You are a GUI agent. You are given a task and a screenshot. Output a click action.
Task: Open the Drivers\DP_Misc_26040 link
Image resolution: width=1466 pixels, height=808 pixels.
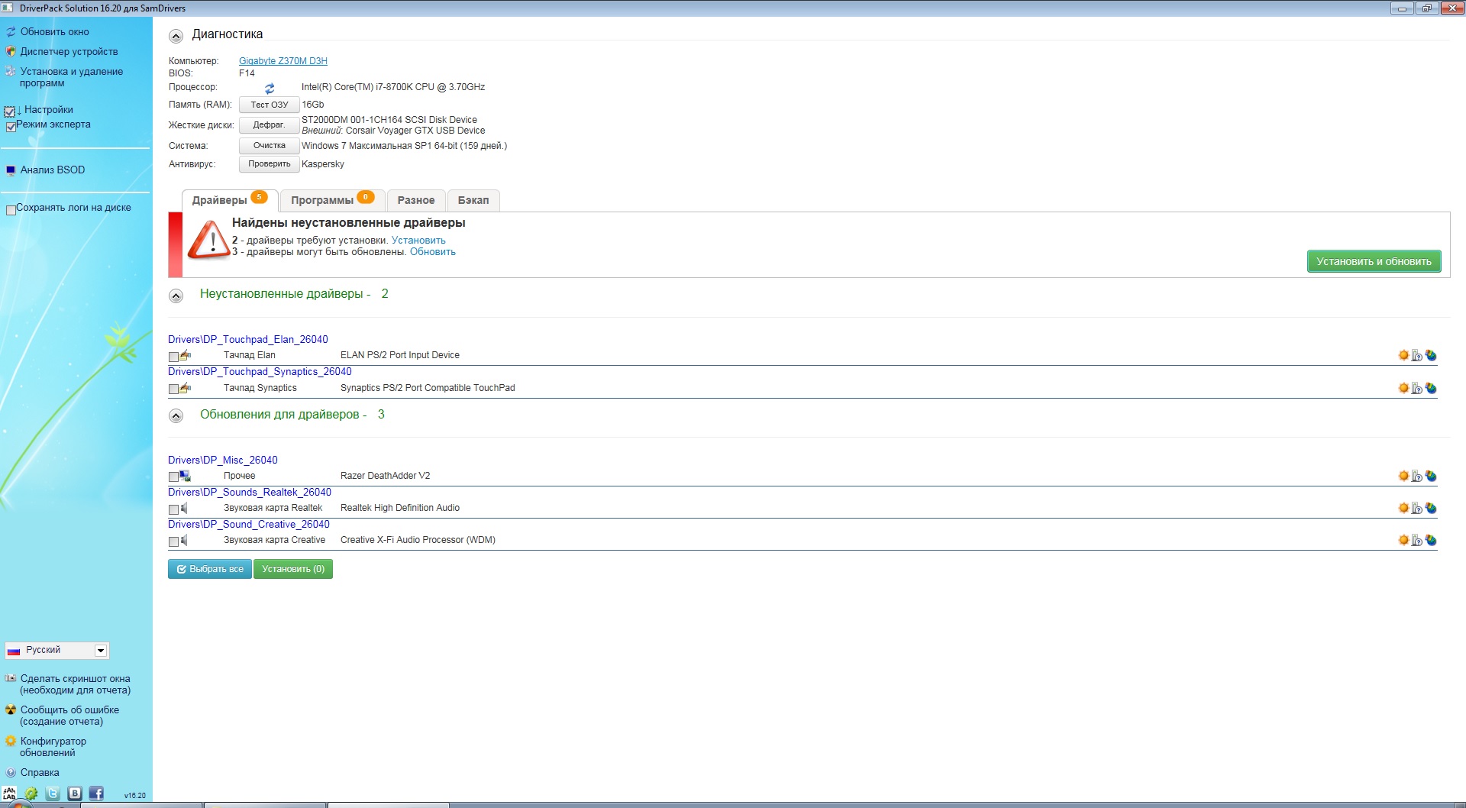click(223, 460)
